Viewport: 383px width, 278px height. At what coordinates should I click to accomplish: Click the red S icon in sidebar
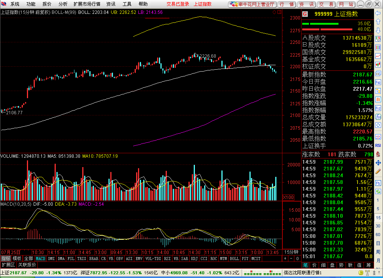[378, 154]
